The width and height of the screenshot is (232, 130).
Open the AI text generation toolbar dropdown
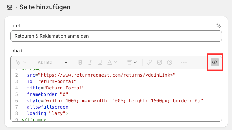pyautogui.click(x=21, y=62)
